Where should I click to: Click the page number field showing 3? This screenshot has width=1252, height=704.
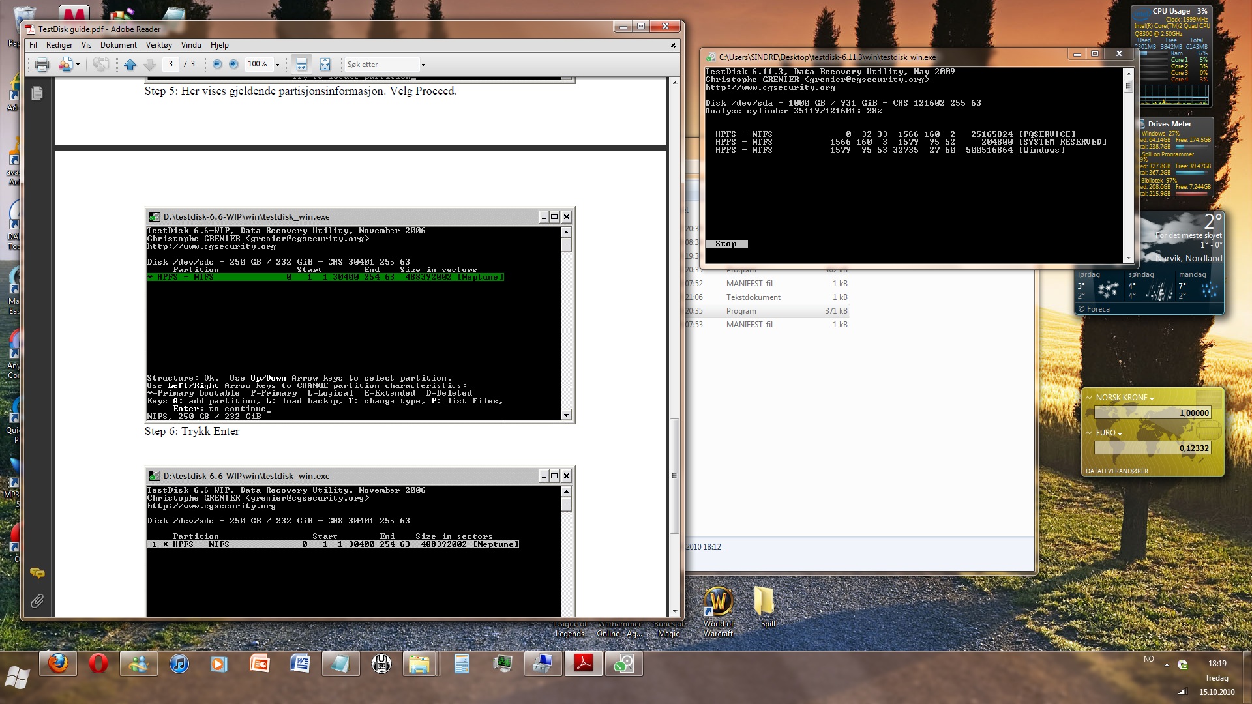pyautogui.click(x=171, y=64)
